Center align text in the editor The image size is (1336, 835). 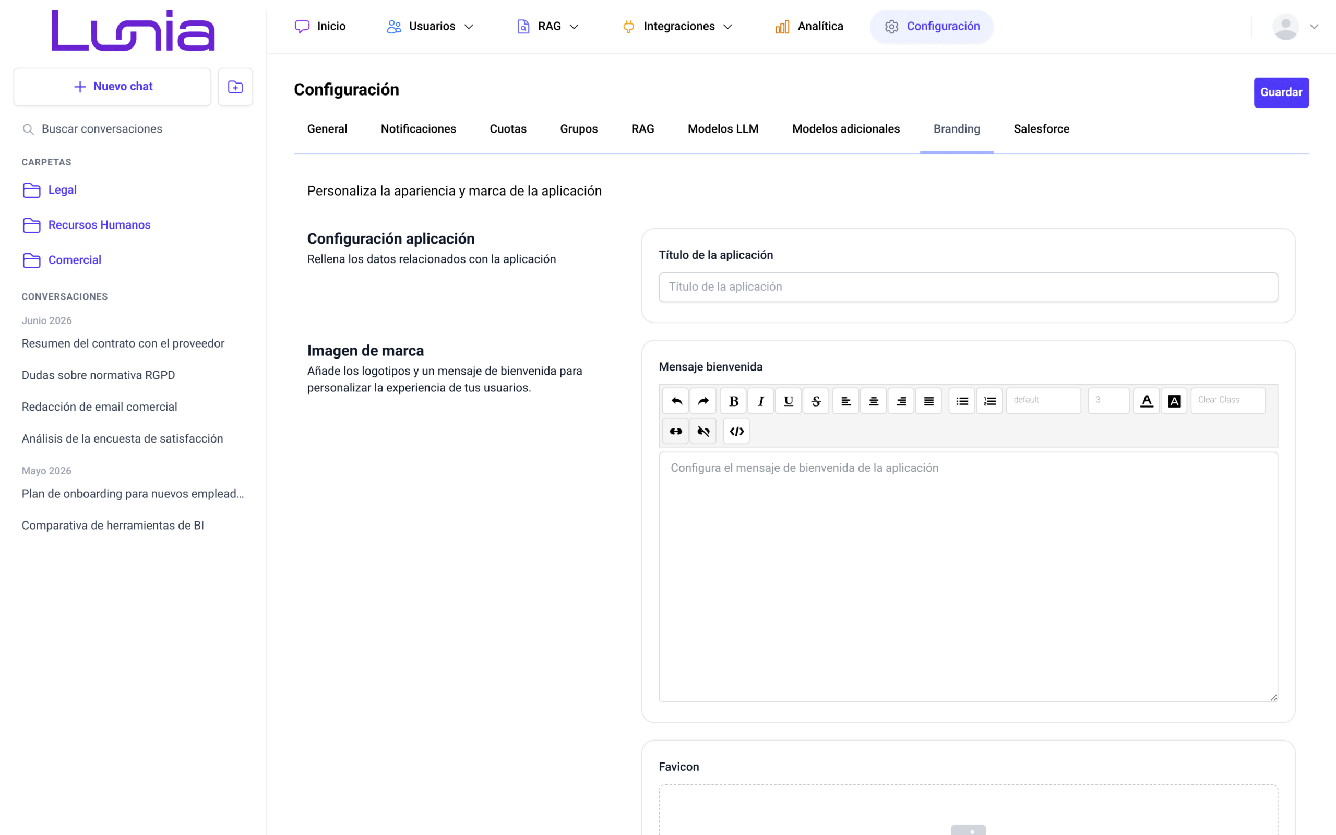(x=874, y=401)
